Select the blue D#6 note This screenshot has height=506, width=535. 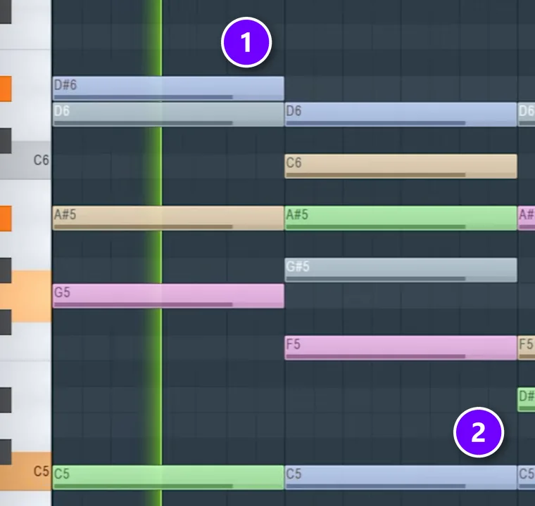(168, 89)
